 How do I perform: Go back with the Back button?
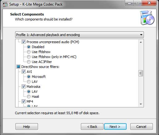[92, 127]
